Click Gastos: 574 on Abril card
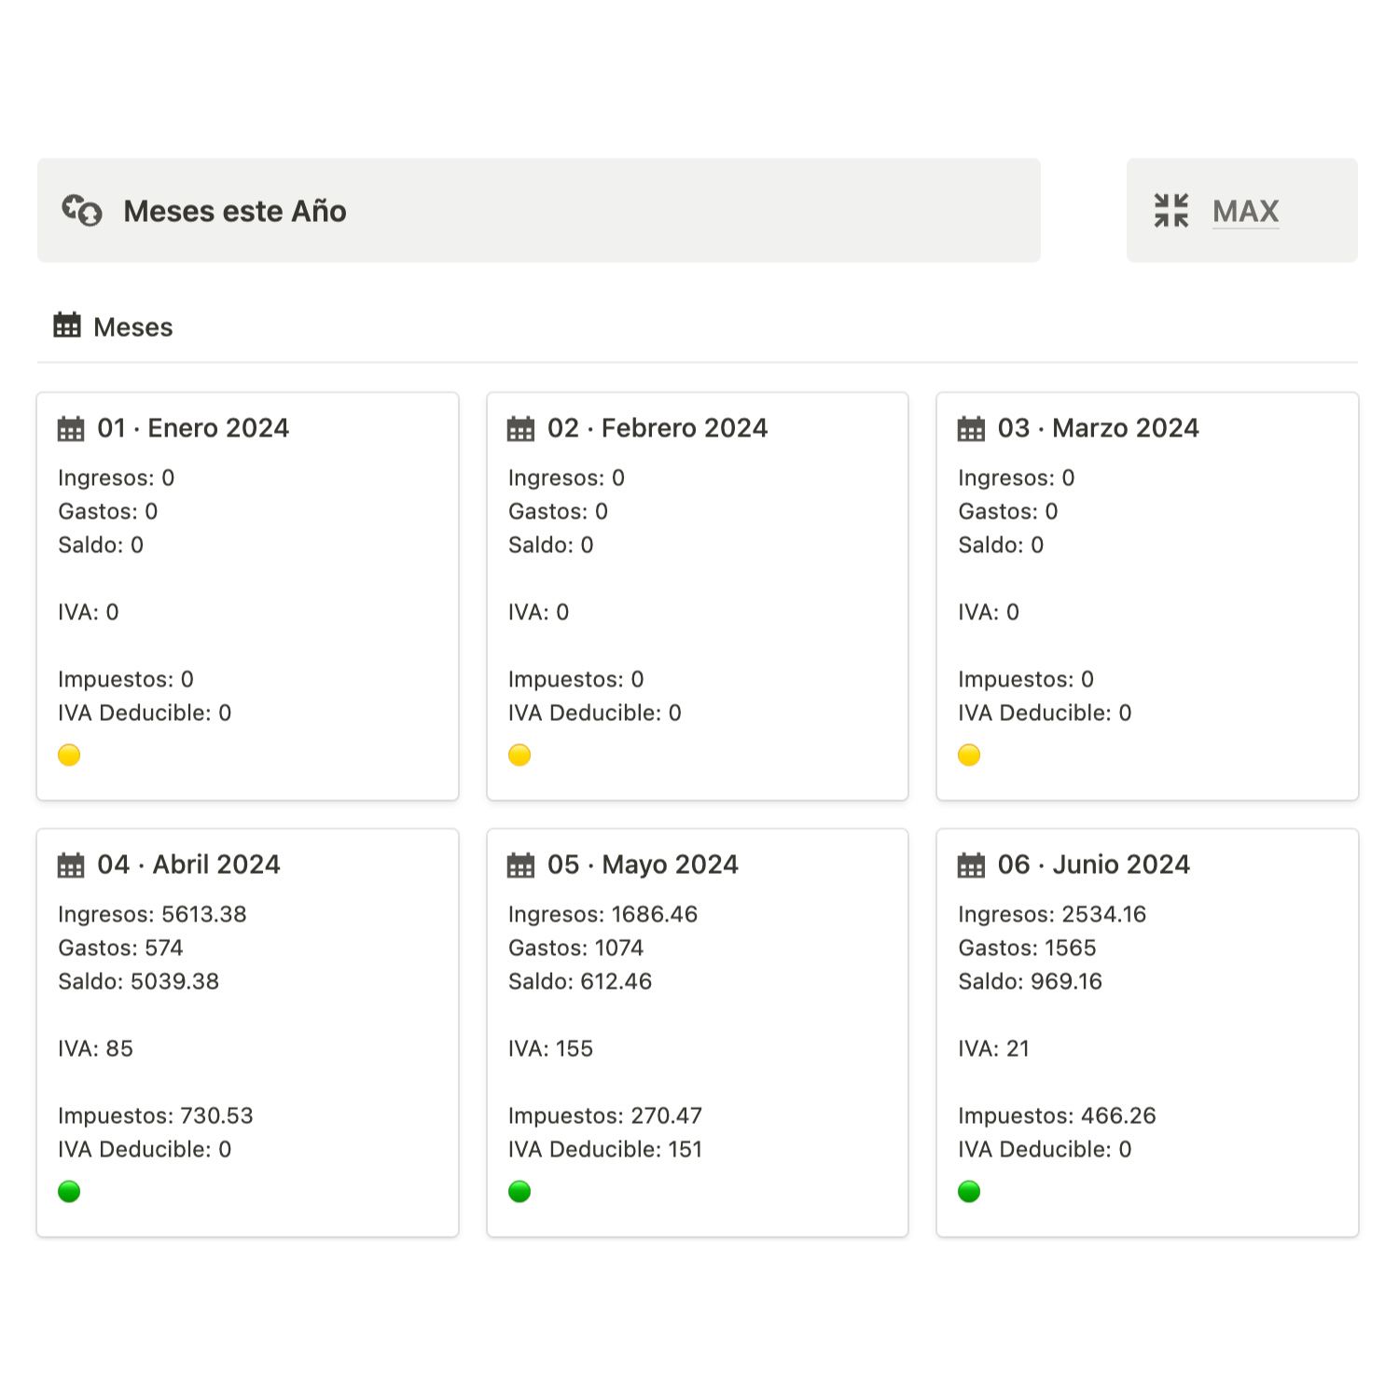Screen dimensions: 1399x1399 (120, 948)
